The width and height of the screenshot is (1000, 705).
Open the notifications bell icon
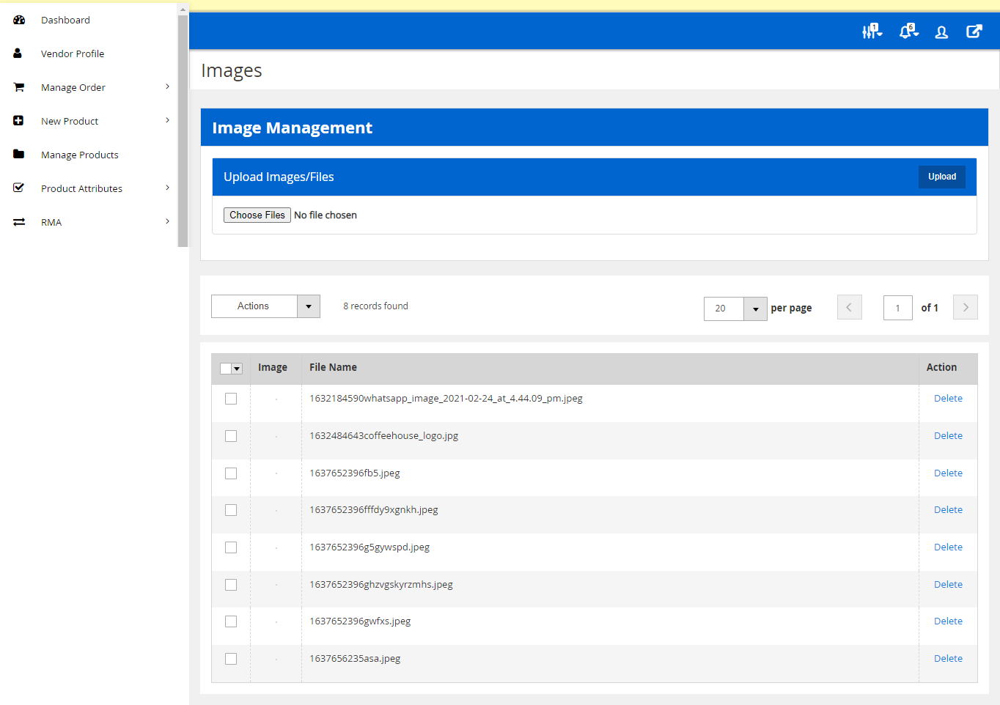tap(908, 32)
